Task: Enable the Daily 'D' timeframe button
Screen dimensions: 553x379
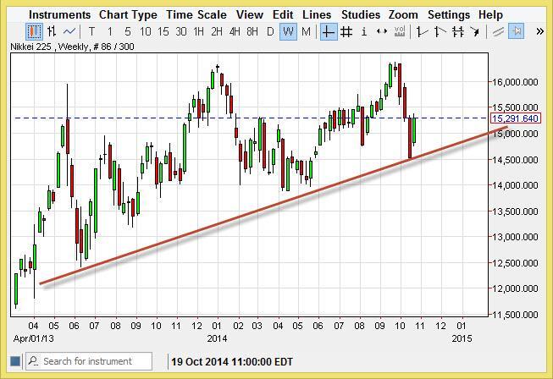Action: point(270,31)
